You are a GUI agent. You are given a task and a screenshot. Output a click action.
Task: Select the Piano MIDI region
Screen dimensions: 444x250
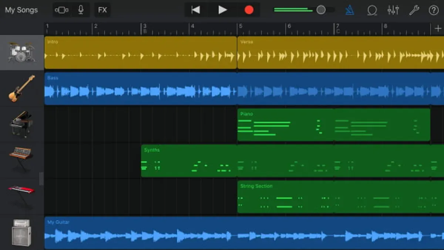[x=334, y=124]
